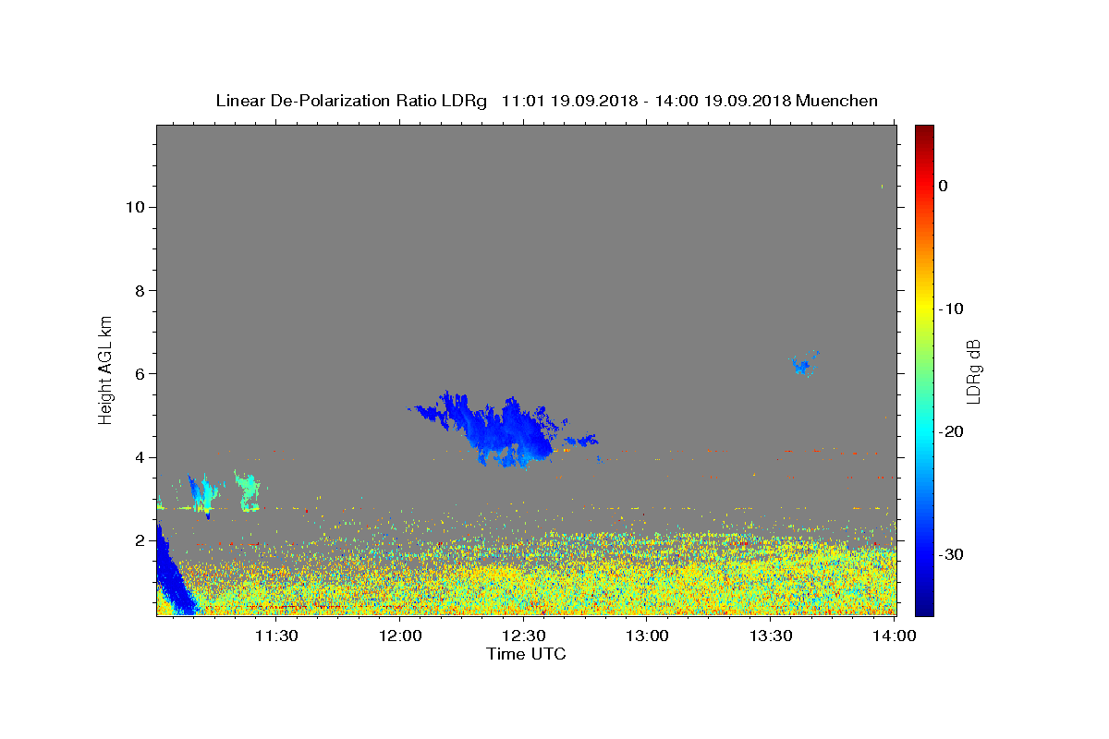1109x739 pixels.
Task: Click the 11:30 time tick label
Action: [276, 636]
